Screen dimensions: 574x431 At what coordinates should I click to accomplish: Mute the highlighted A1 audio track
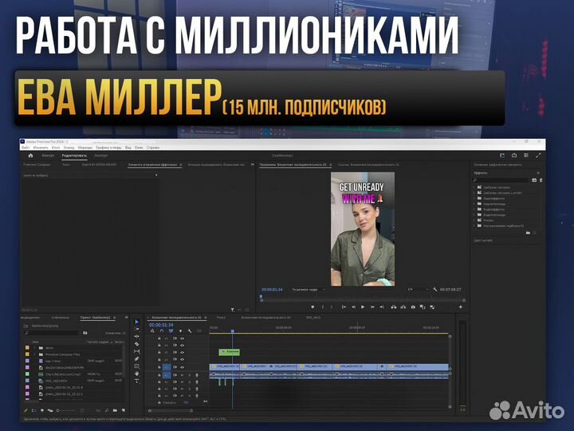(182, 375)
